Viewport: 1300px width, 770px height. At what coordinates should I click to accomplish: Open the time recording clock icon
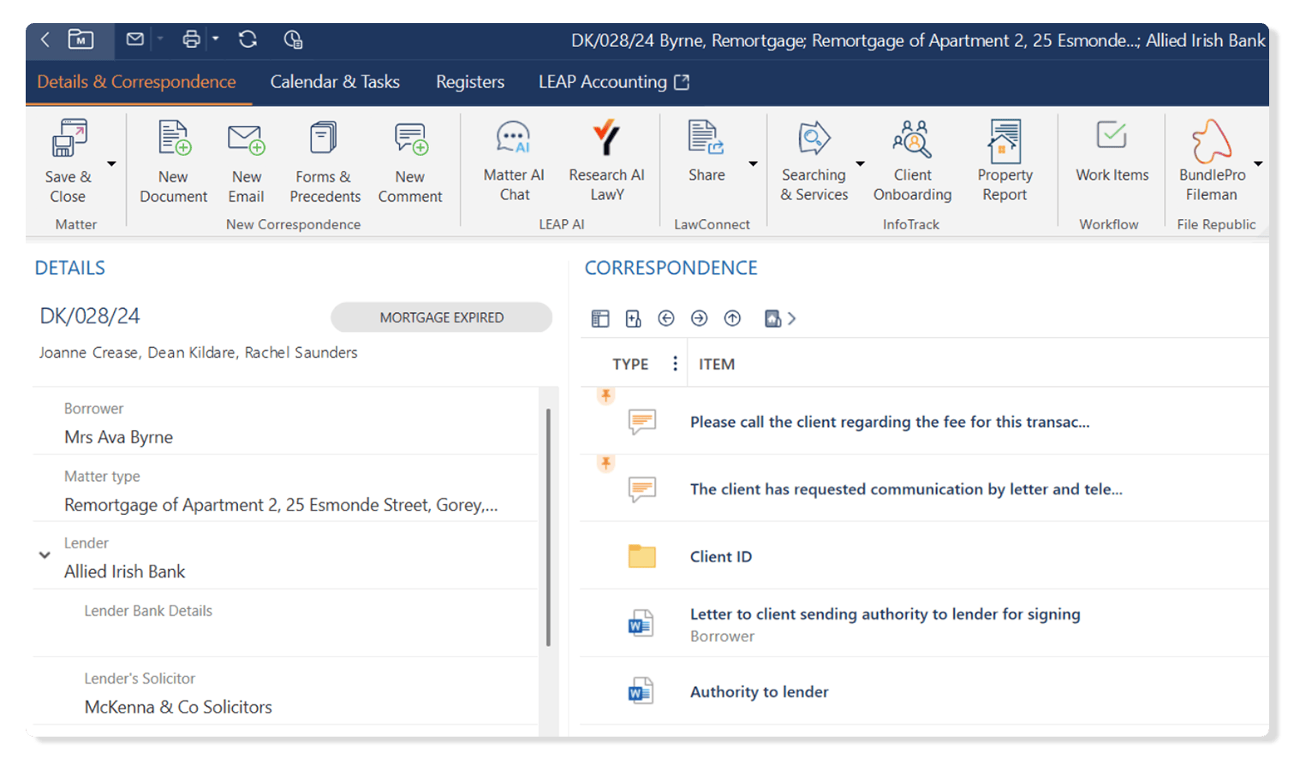pyautogui.click(x=293, y=39)
